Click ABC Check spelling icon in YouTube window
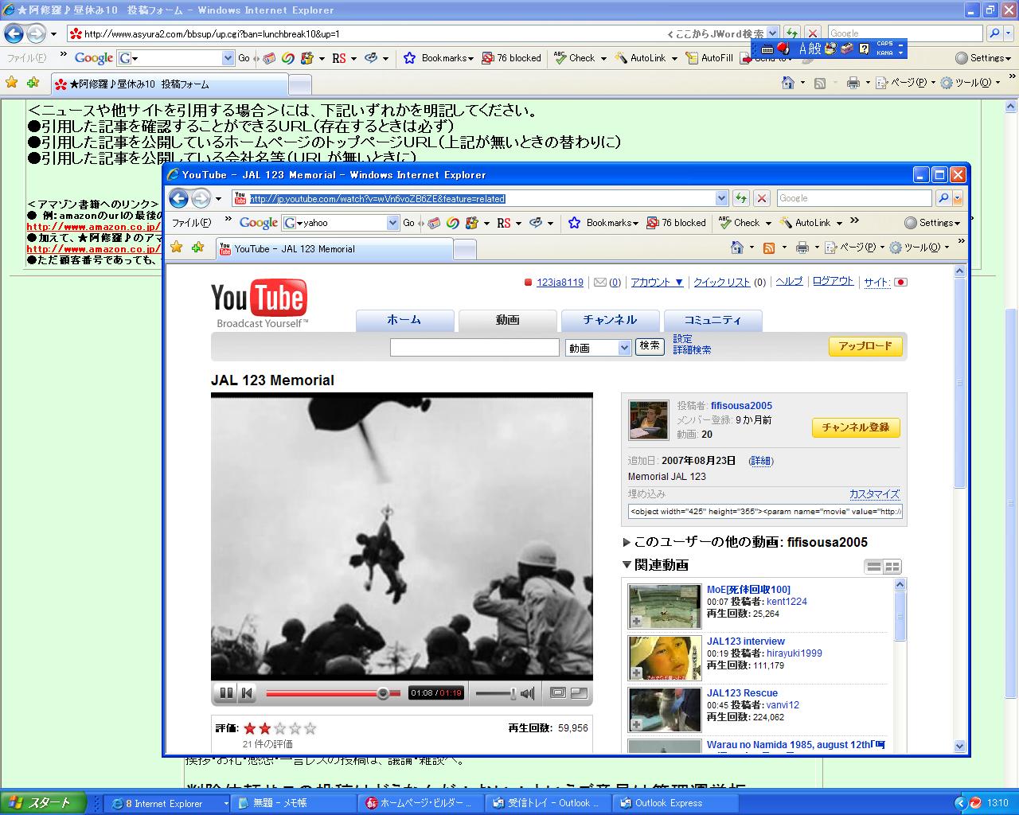This screenshot has height=815, width=1019. coord(724,223)
